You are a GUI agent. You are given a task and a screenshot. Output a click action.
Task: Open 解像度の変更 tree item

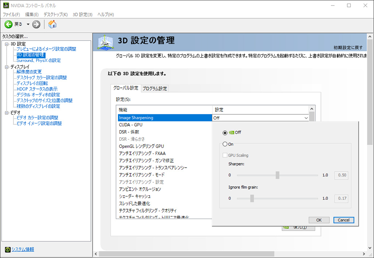click(29, 72)
